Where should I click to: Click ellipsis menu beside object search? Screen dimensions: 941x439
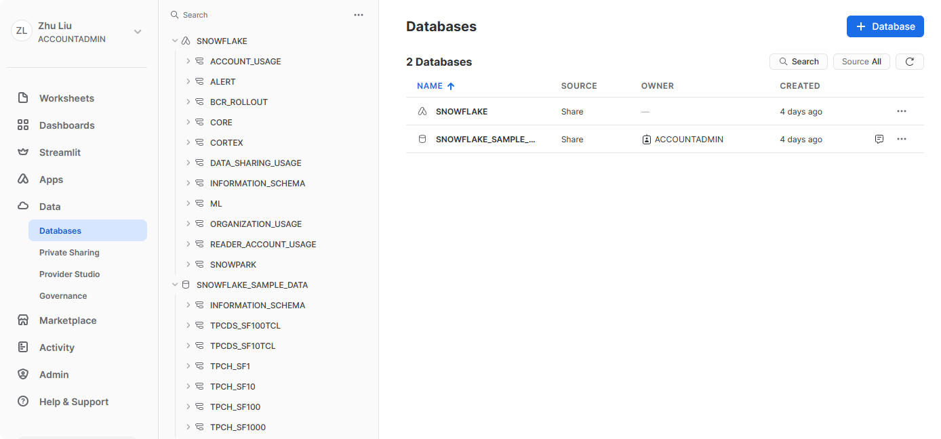pos(359,15)
